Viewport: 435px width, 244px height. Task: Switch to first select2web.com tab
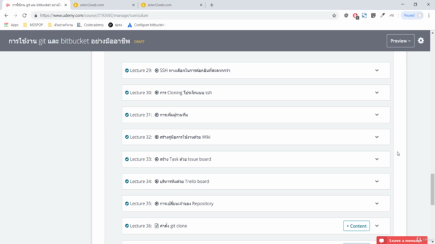tap(104, 5)
